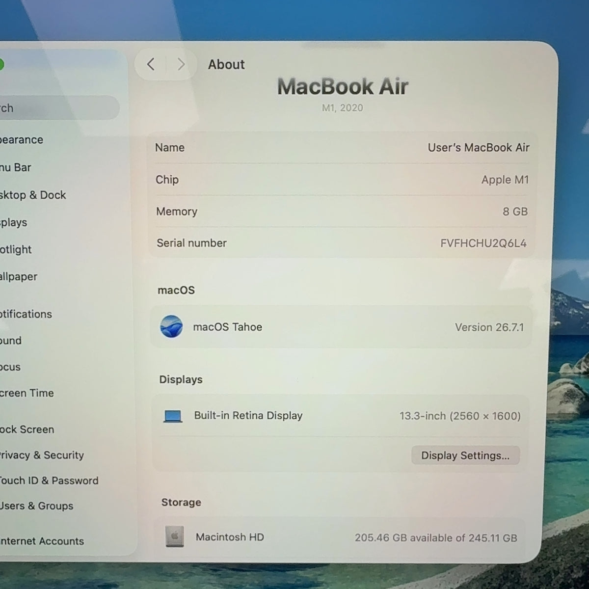Open Appearance settings in sidebar

pyautogui.click(x=22, y=140)
